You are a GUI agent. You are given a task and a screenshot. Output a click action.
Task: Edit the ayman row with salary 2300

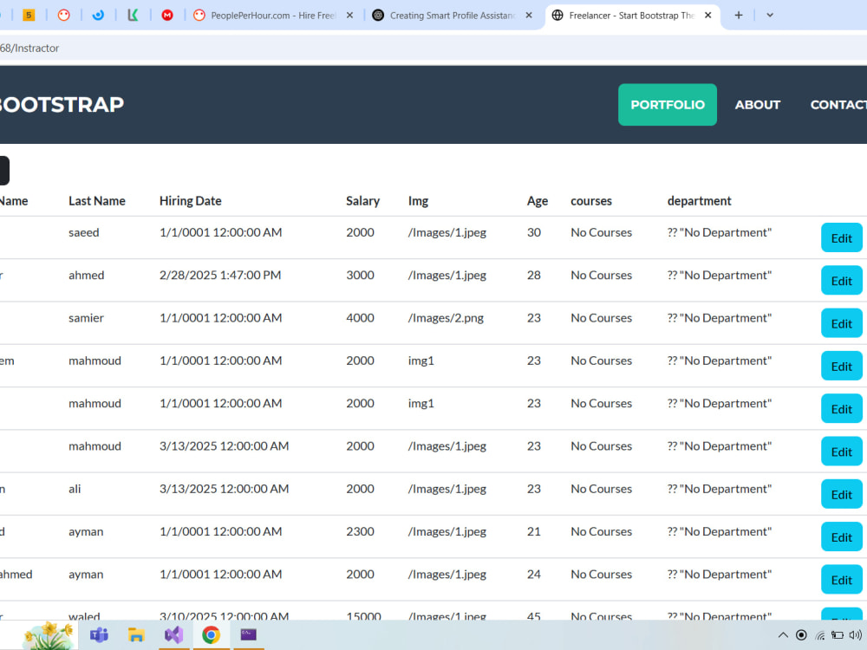[842, 536]
